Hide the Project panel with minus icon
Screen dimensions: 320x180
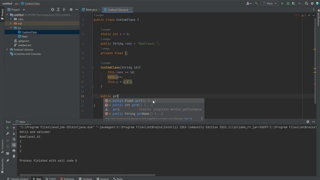[x=76, y=9]
